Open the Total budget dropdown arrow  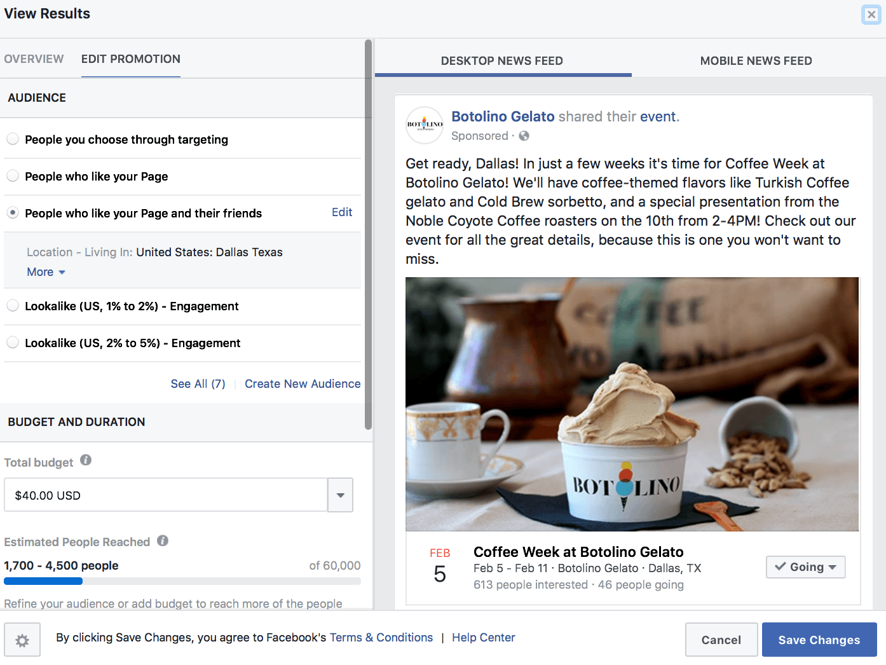pyautogui.click(x=341, y=495)
